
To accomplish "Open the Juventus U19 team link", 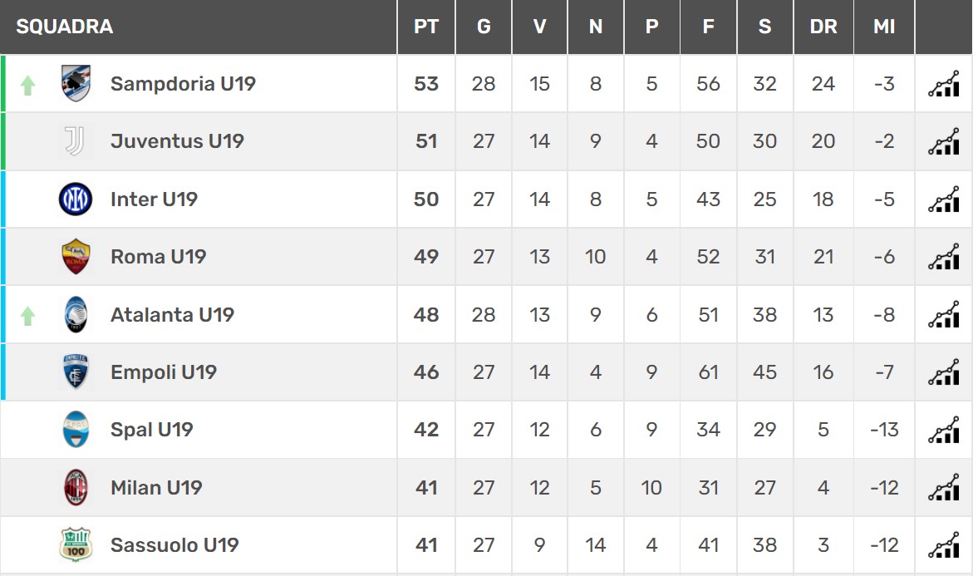I will (x=177, y=141).
